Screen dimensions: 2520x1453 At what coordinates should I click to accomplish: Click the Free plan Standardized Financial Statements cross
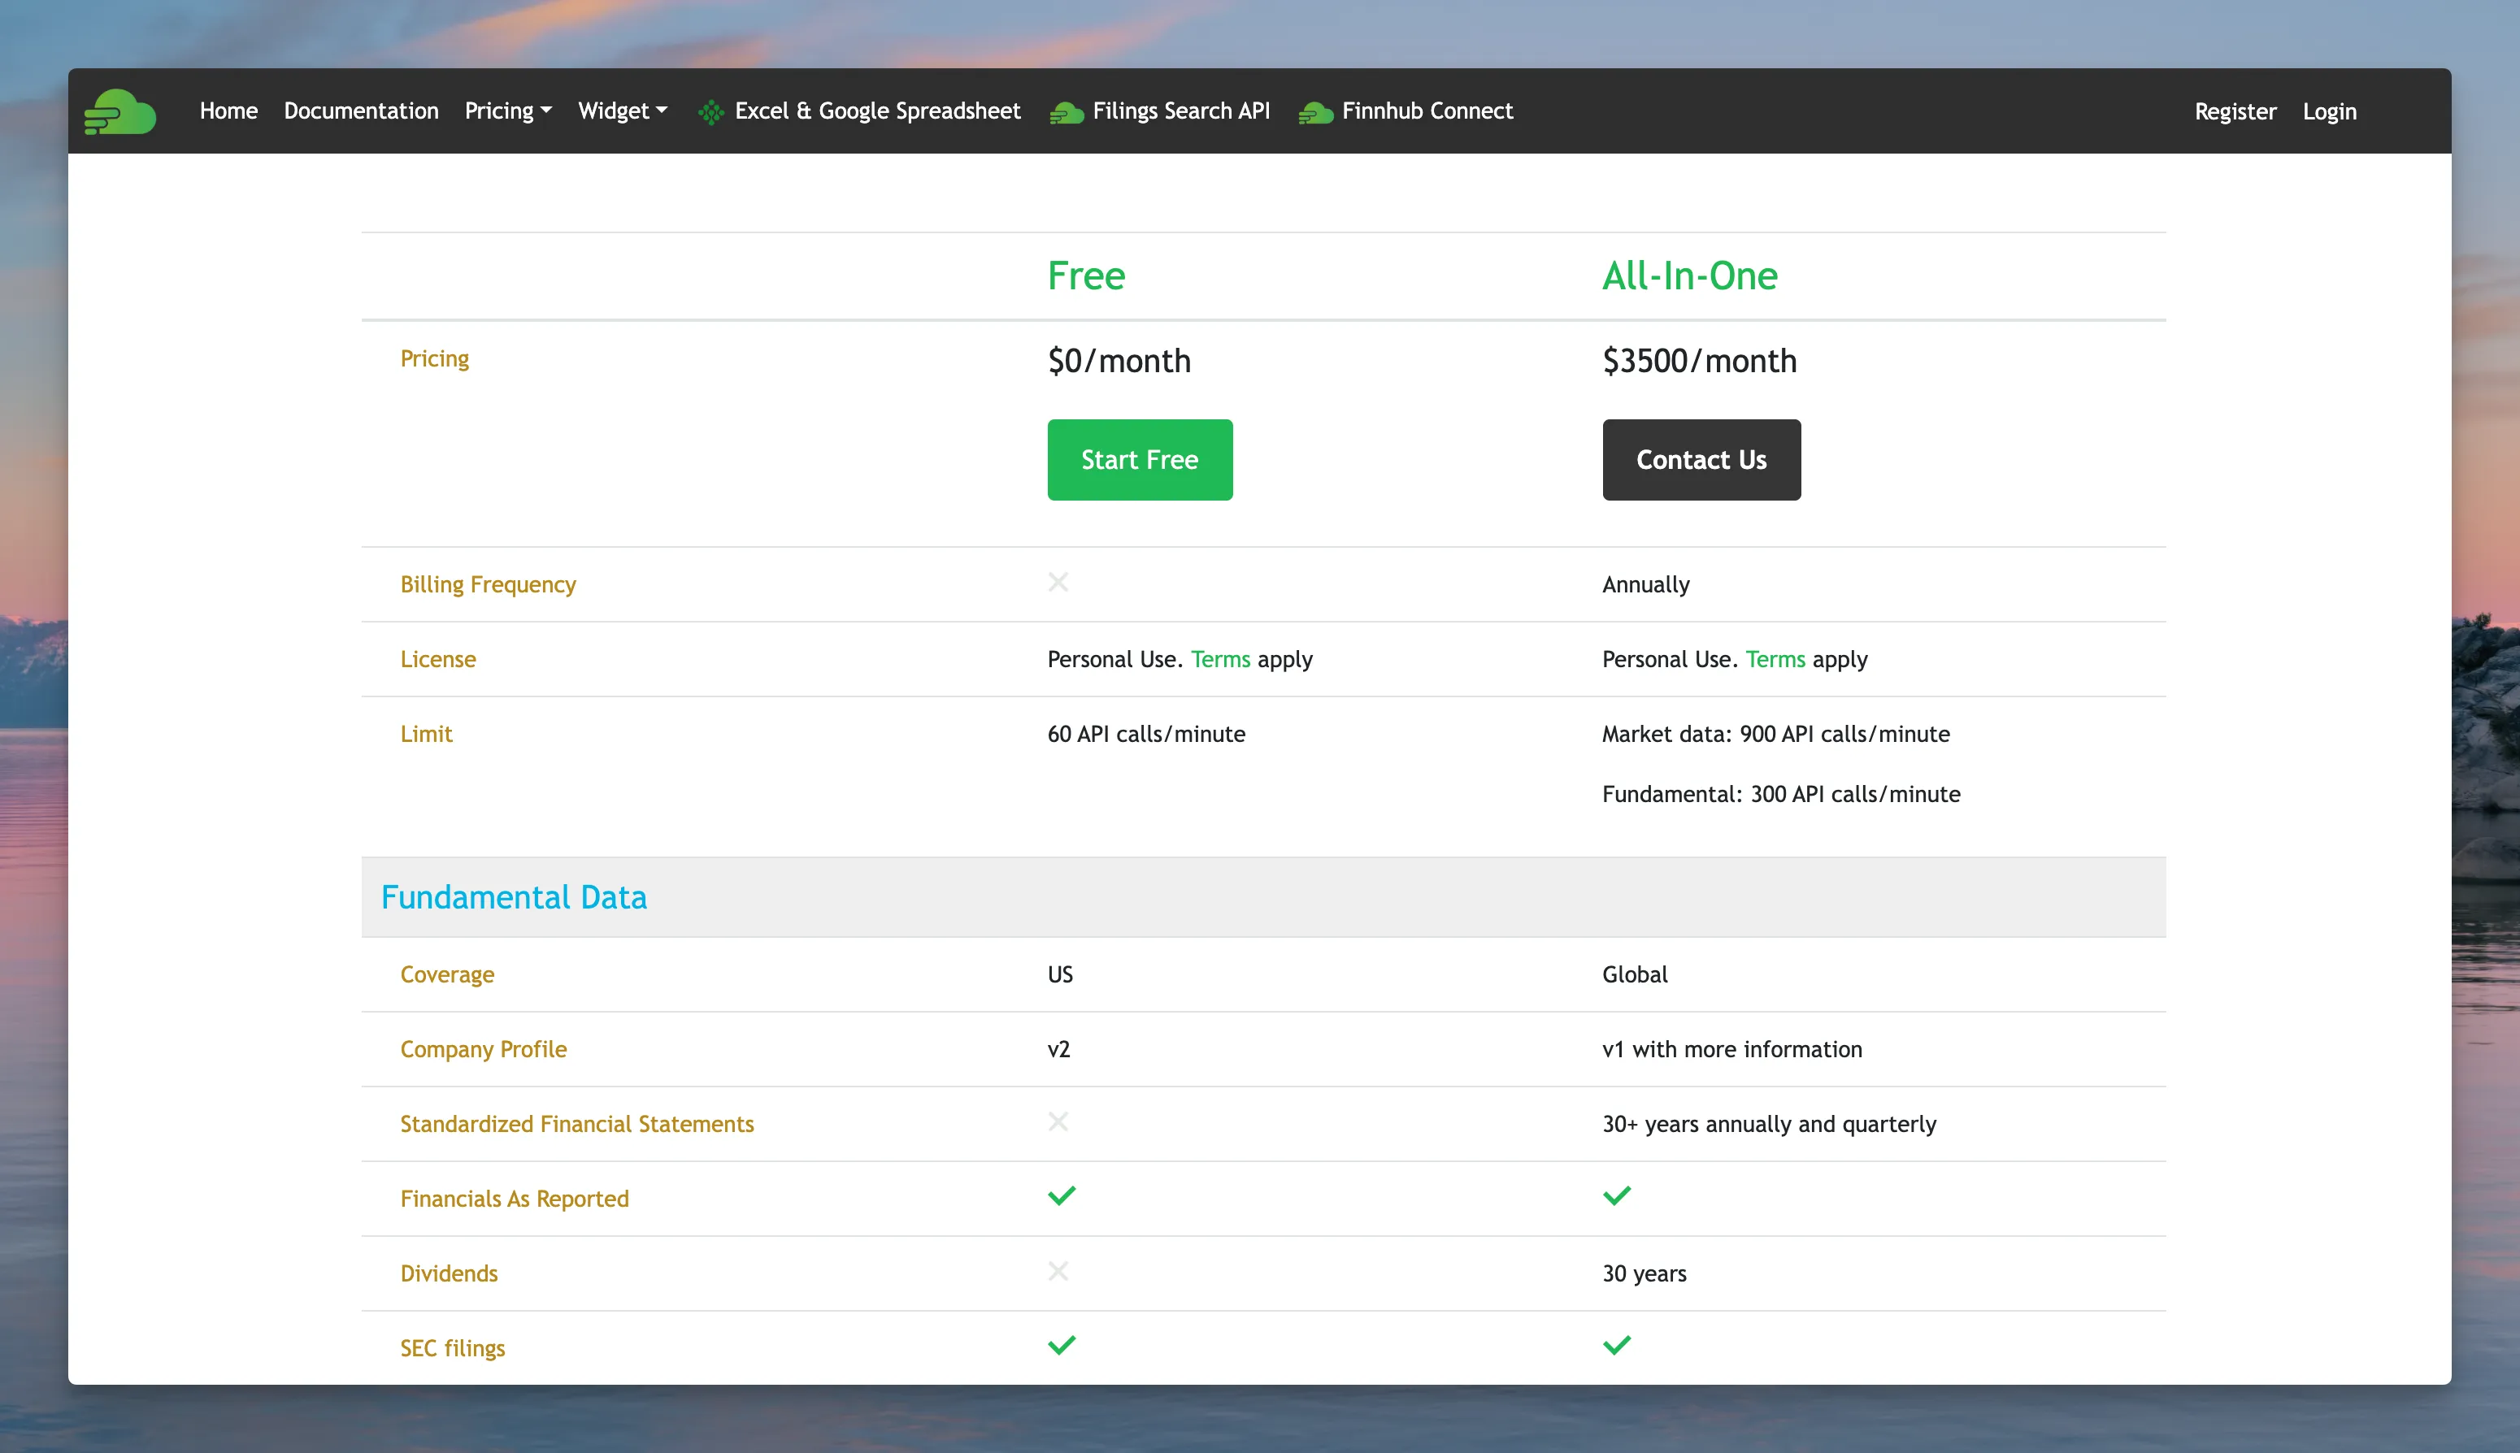click(x=1058, y=1121)
